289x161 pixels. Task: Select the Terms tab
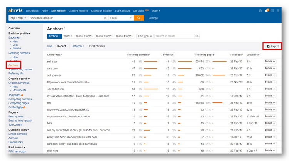coord(67,36)
